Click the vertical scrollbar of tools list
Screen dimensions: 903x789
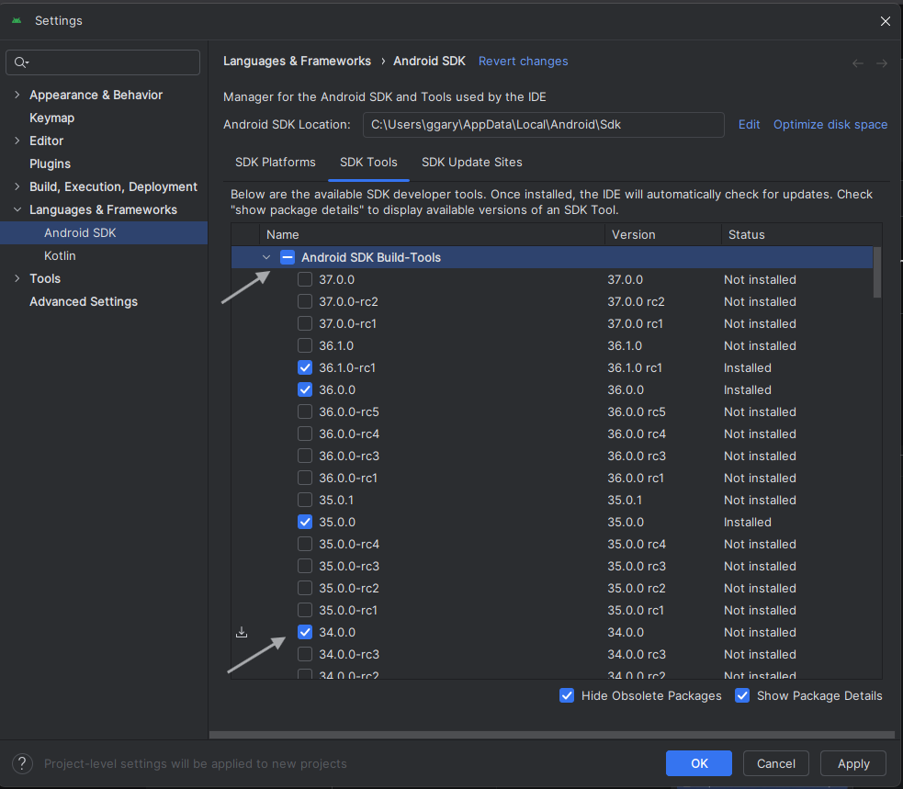click(x=877, y=273)
